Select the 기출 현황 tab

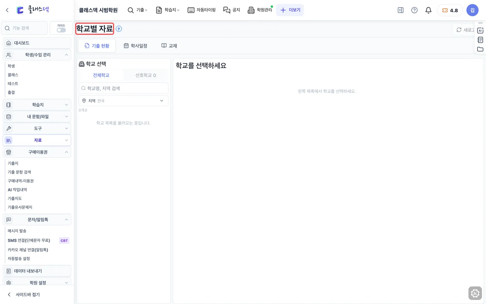[x=97, y=46]
